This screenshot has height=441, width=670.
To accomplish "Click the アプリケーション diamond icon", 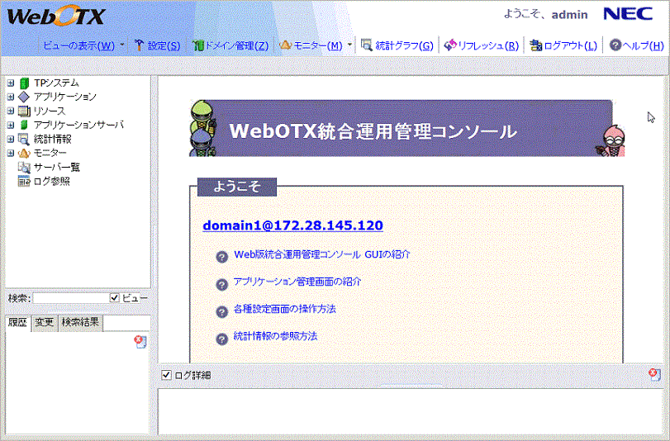I will click(x=24, y=97).
